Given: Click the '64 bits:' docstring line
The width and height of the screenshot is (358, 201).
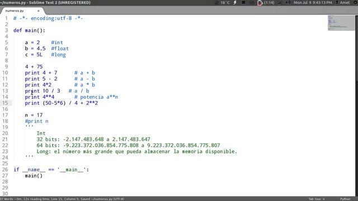Looking at the screenshot, I should (x=128, y=145).
